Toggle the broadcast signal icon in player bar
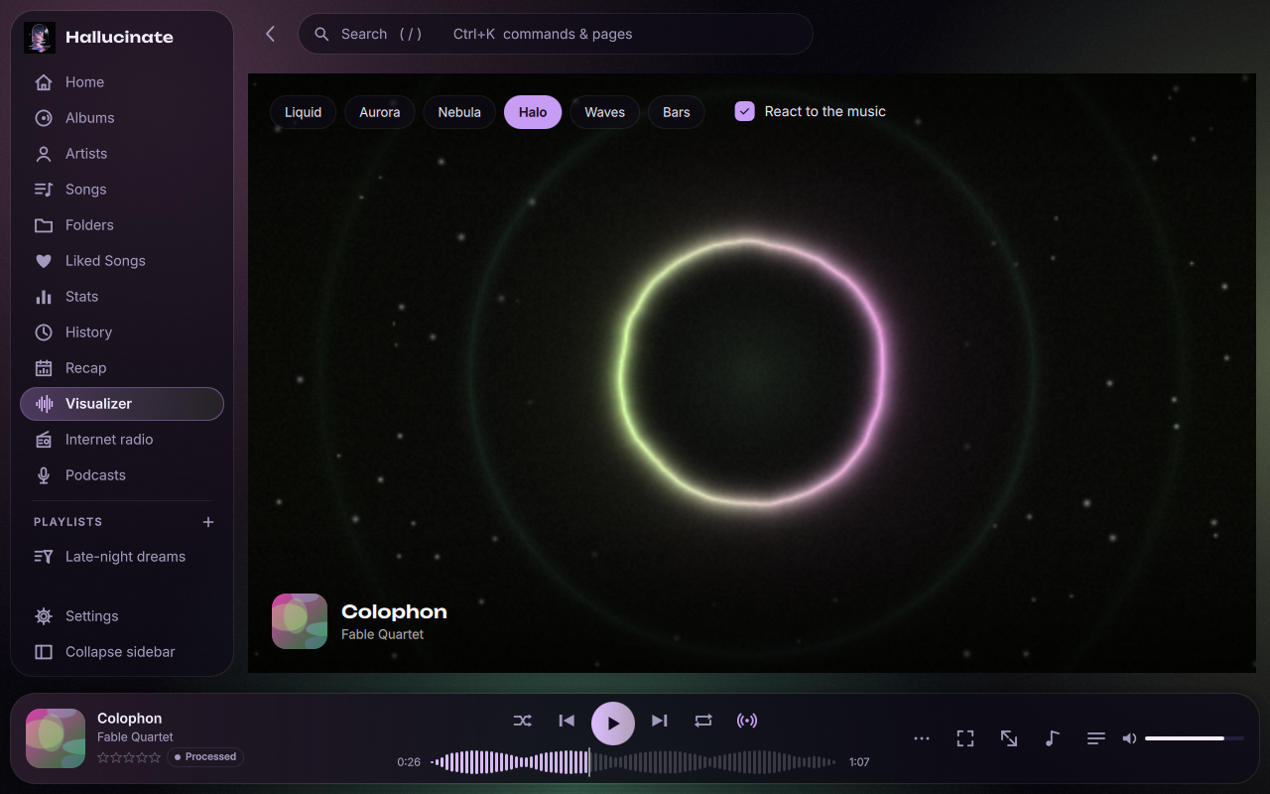The image size is (1270, 794). (x=747, y=721)
